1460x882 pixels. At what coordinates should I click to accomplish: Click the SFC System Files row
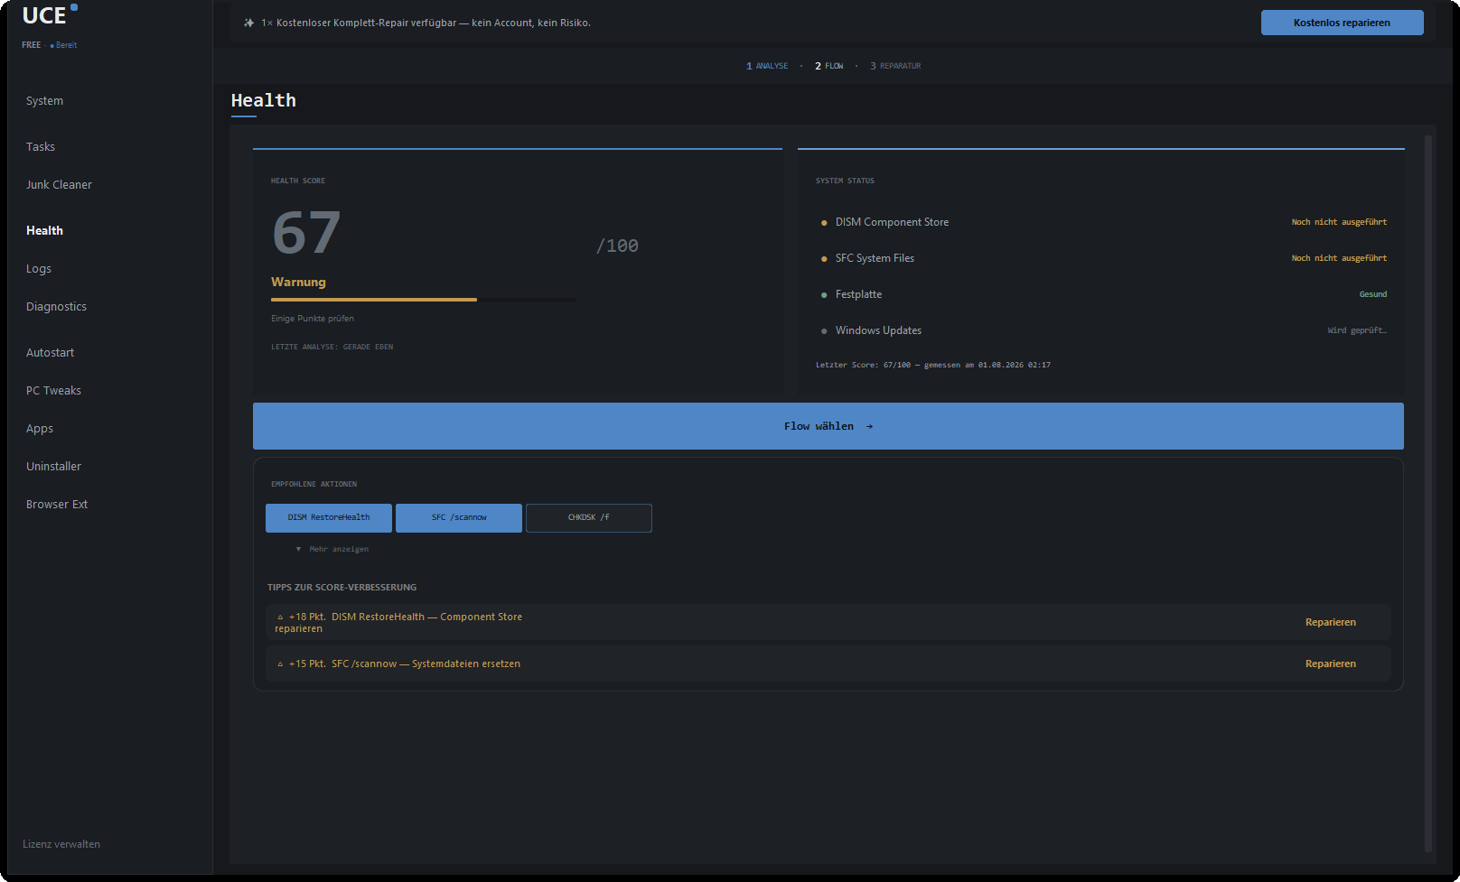pos(1103,258)
